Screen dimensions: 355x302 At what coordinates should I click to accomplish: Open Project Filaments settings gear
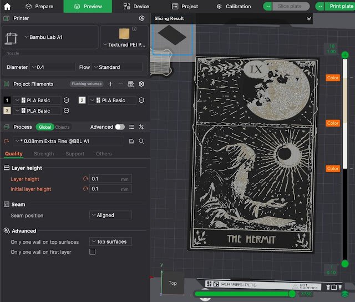pos(141,84)
